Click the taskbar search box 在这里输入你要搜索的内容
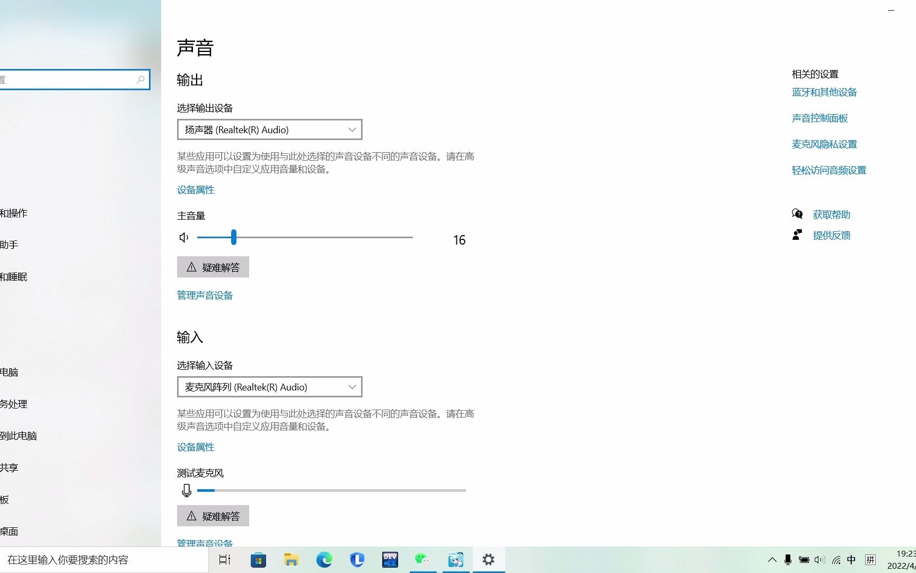The image size is (916, 573). pyautogui.click(x=104, y=560)
